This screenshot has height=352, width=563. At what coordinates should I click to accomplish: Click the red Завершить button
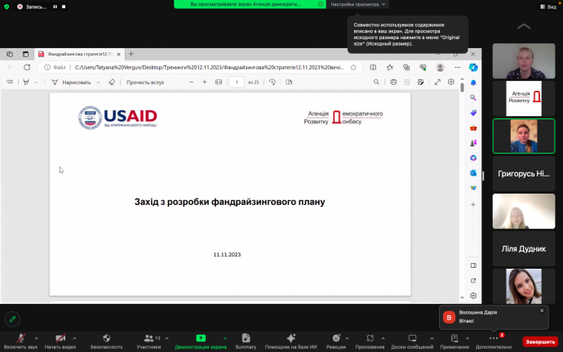pos(540,341)
